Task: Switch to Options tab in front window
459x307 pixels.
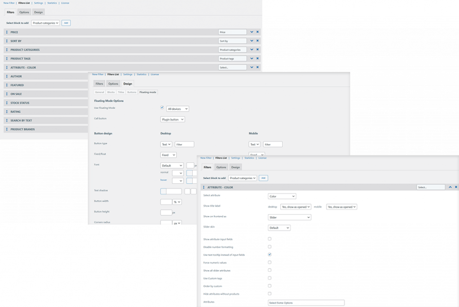Action: (x=221, y=167)
